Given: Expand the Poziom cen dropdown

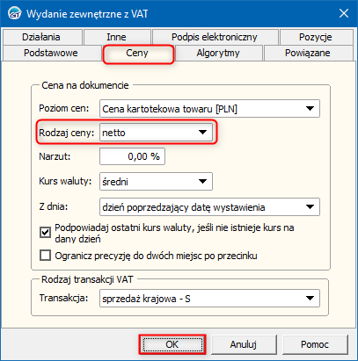Looking at the screenshot, I should [209, 109].
